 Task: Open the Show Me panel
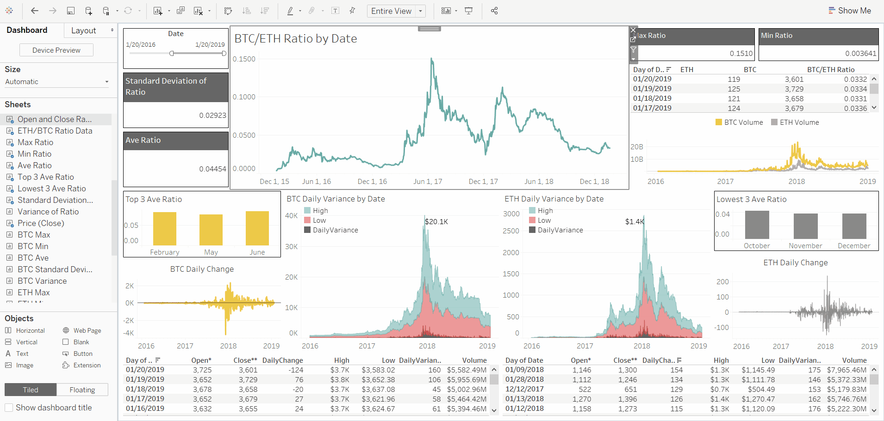[850, 10]
